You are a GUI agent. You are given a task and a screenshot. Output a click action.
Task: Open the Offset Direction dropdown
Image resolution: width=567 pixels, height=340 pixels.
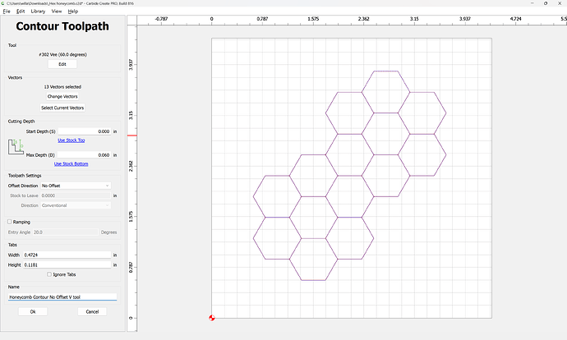pyautogui.click(x=76, y=186)
